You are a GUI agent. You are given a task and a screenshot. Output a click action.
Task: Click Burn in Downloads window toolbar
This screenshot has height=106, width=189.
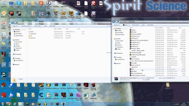coord(143,25)
